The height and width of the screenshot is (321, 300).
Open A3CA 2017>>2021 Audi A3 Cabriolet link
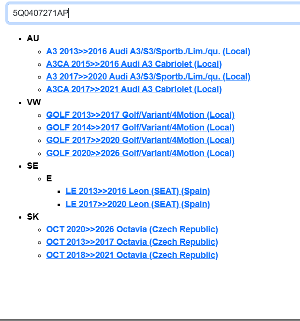pyautogui.click(x=134, y=89)
